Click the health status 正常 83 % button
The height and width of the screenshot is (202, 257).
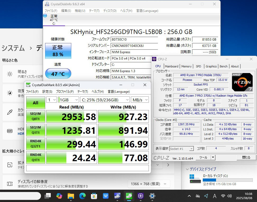pyautogui.click(x=58, y=51)
